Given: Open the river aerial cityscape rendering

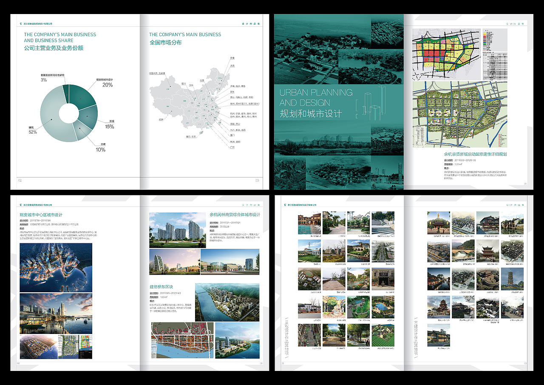Looking at the screenshot, I should (227, 302).
